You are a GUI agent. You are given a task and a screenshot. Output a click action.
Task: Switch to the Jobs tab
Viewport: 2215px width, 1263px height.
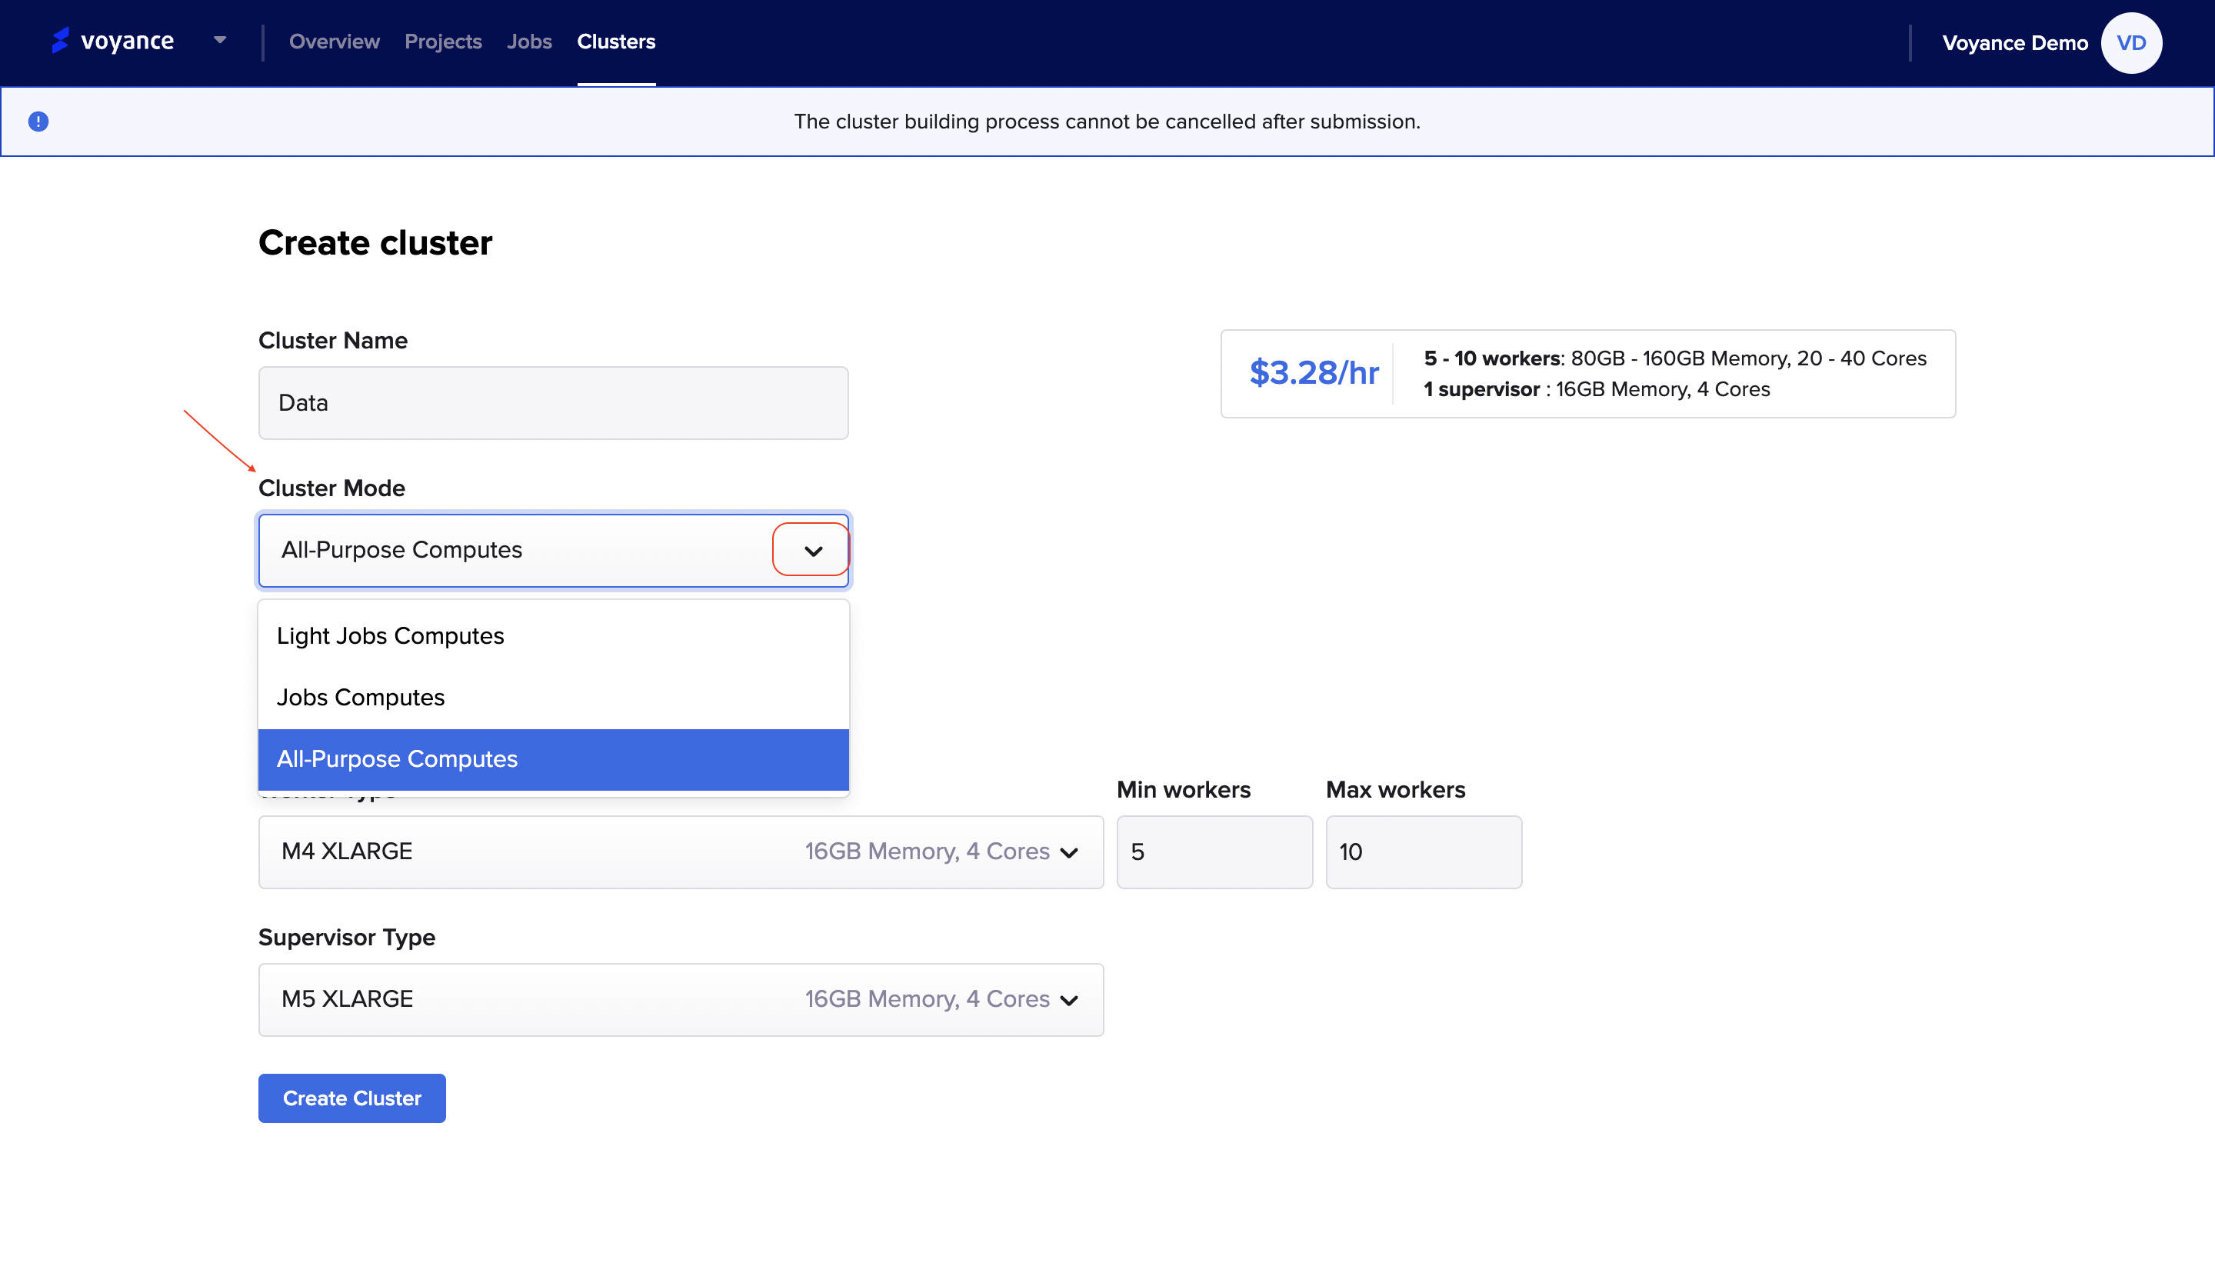coord(529,42)
